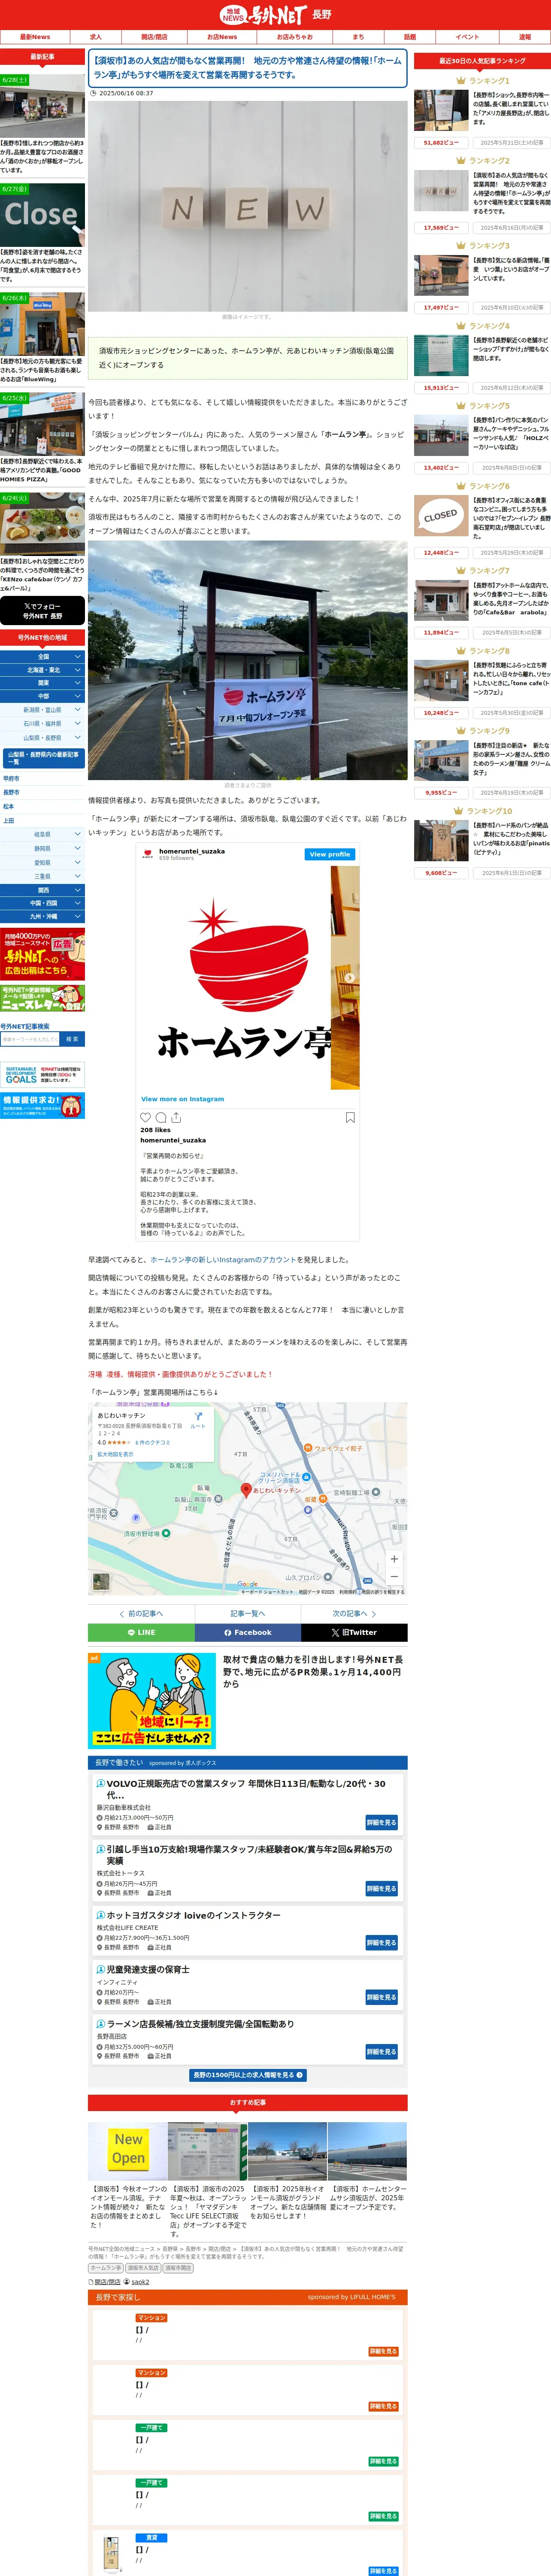Open 話題 navigation tab
551x2576 pixels.
click(410, 37)
